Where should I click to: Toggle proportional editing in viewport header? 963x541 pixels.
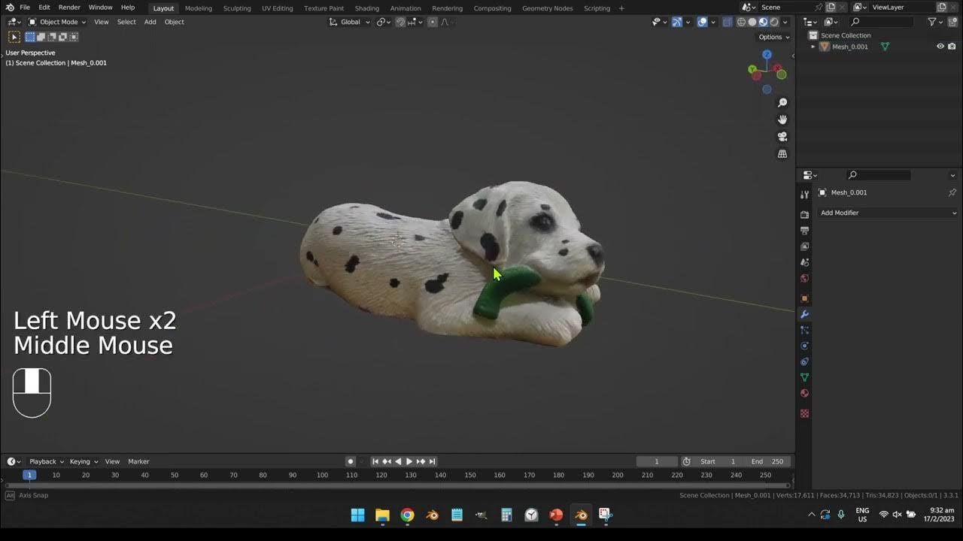[433, 22]
